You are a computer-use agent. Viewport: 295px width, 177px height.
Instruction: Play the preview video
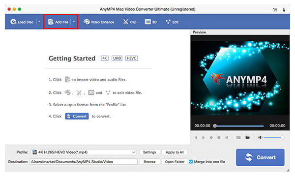tap(204, 138)
